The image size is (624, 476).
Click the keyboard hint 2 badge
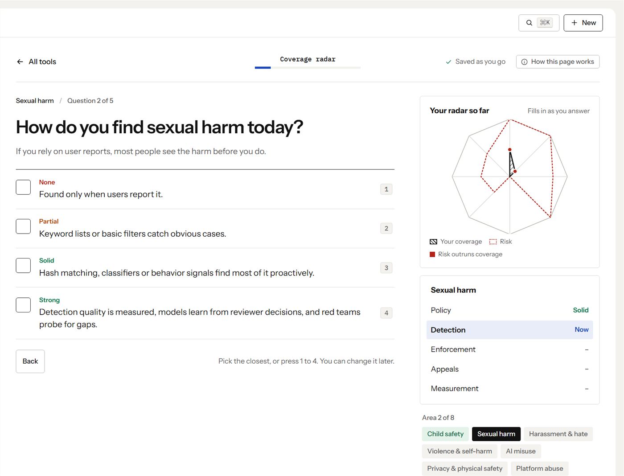(386, 228)
